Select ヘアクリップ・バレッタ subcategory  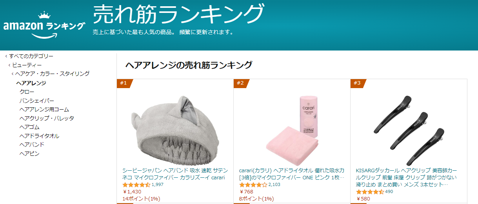coord(47,118)
